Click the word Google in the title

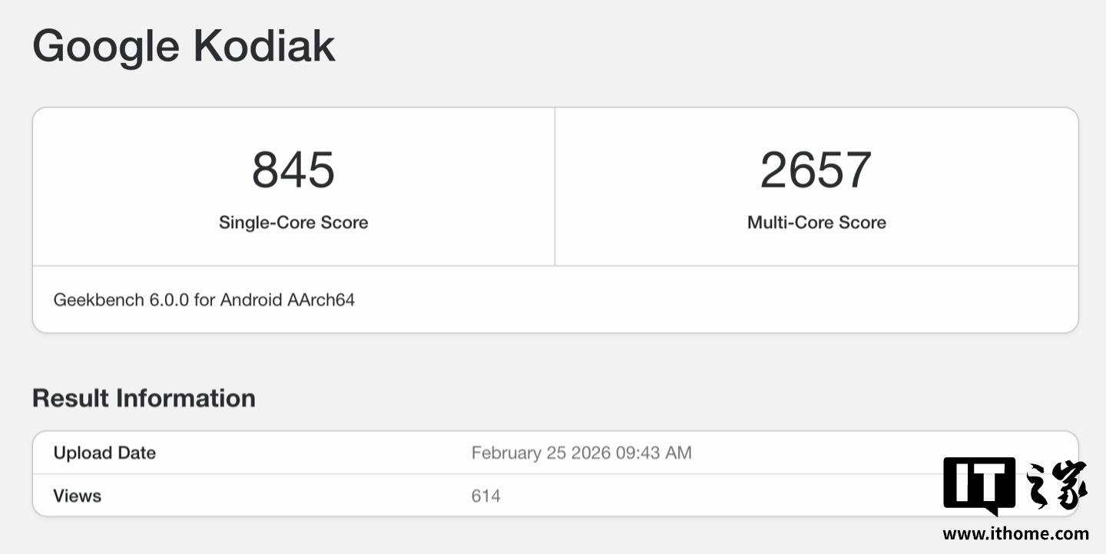click(x=105, y=45)
